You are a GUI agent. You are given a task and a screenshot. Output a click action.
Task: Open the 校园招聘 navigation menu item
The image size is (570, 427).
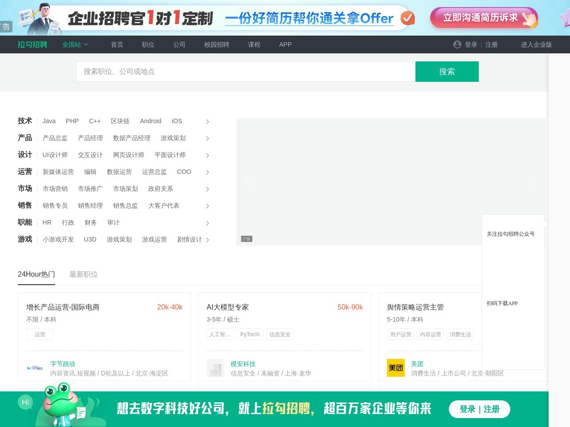click(216, 44)
